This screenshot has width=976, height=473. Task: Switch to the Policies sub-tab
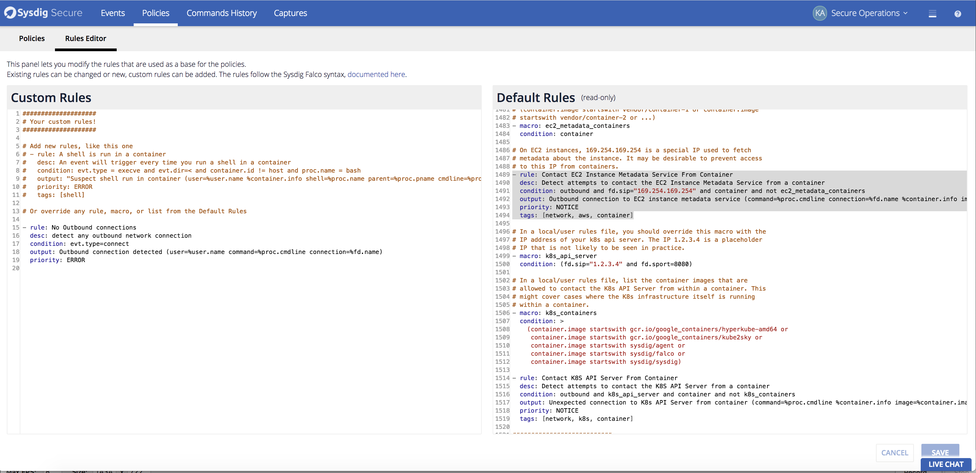click(32, 38)
